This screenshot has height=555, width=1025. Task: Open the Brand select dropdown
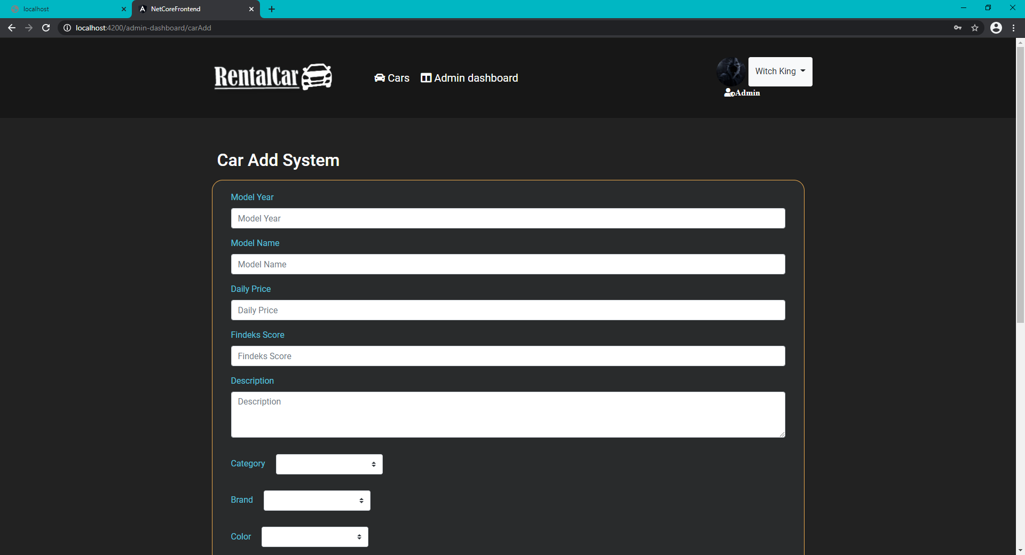317,501
